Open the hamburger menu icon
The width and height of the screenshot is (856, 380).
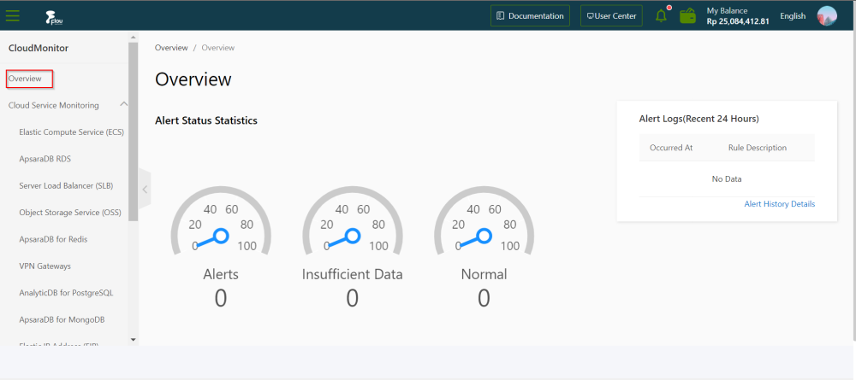pyautogui.click(x=13, y=15)
